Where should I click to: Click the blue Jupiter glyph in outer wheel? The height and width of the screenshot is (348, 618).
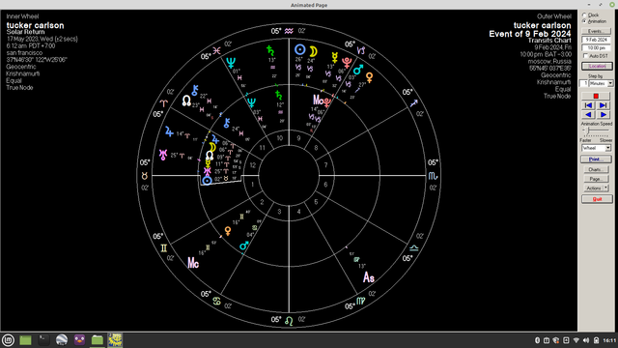[x=169, y=131]
